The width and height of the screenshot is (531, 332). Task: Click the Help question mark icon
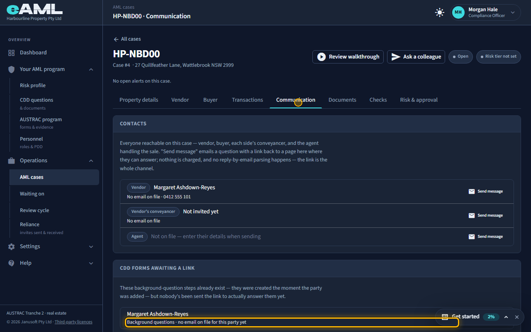click(x=12, y=263)
